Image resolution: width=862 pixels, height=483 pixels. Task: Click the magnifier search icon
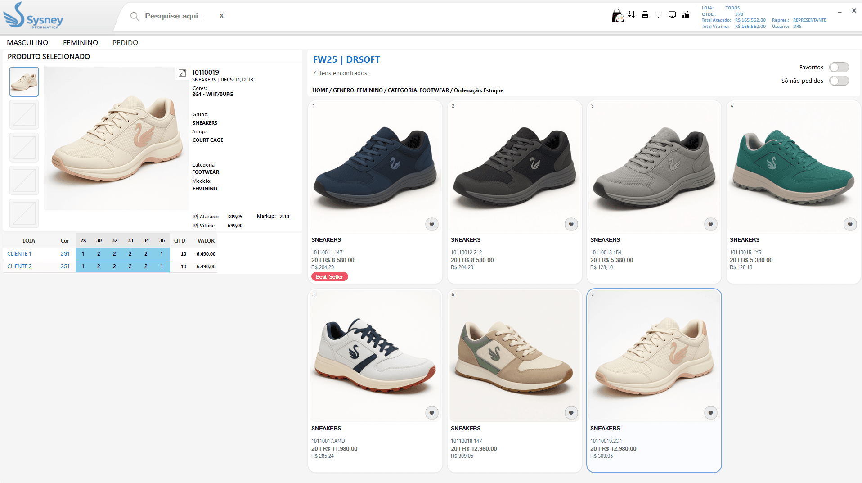click(x=135, y=16)
